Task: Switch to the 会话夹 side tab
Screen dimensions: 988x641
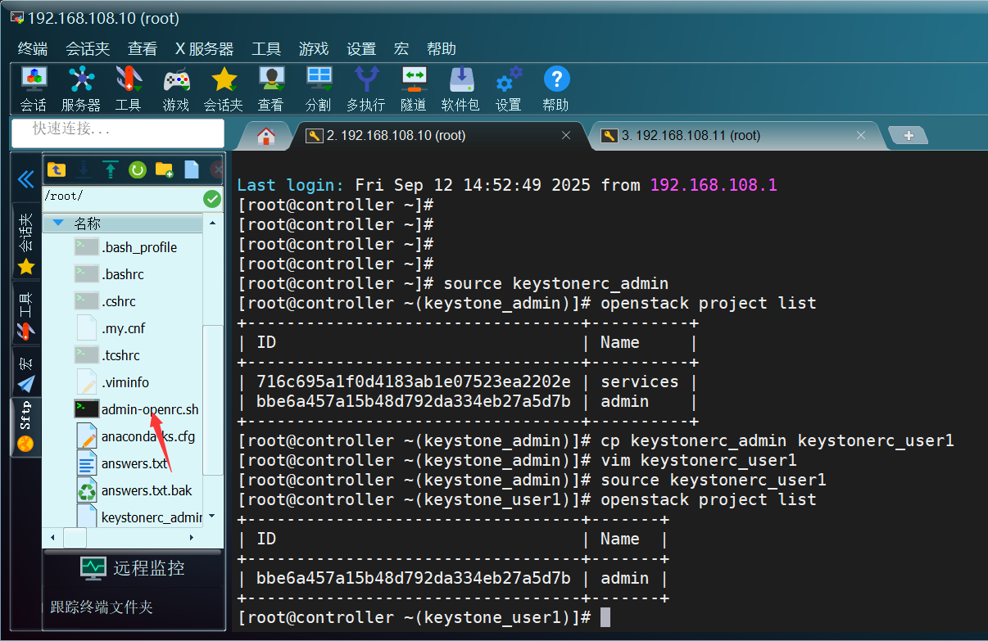Action: point(26,242)
